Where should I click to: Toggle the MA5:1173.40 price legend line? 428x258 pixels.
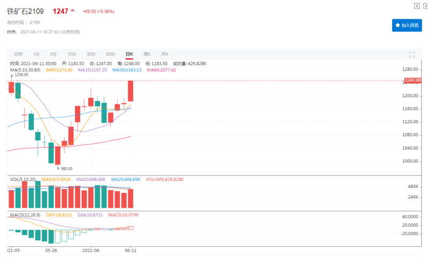pyautogui.click(x=59, y=70)
